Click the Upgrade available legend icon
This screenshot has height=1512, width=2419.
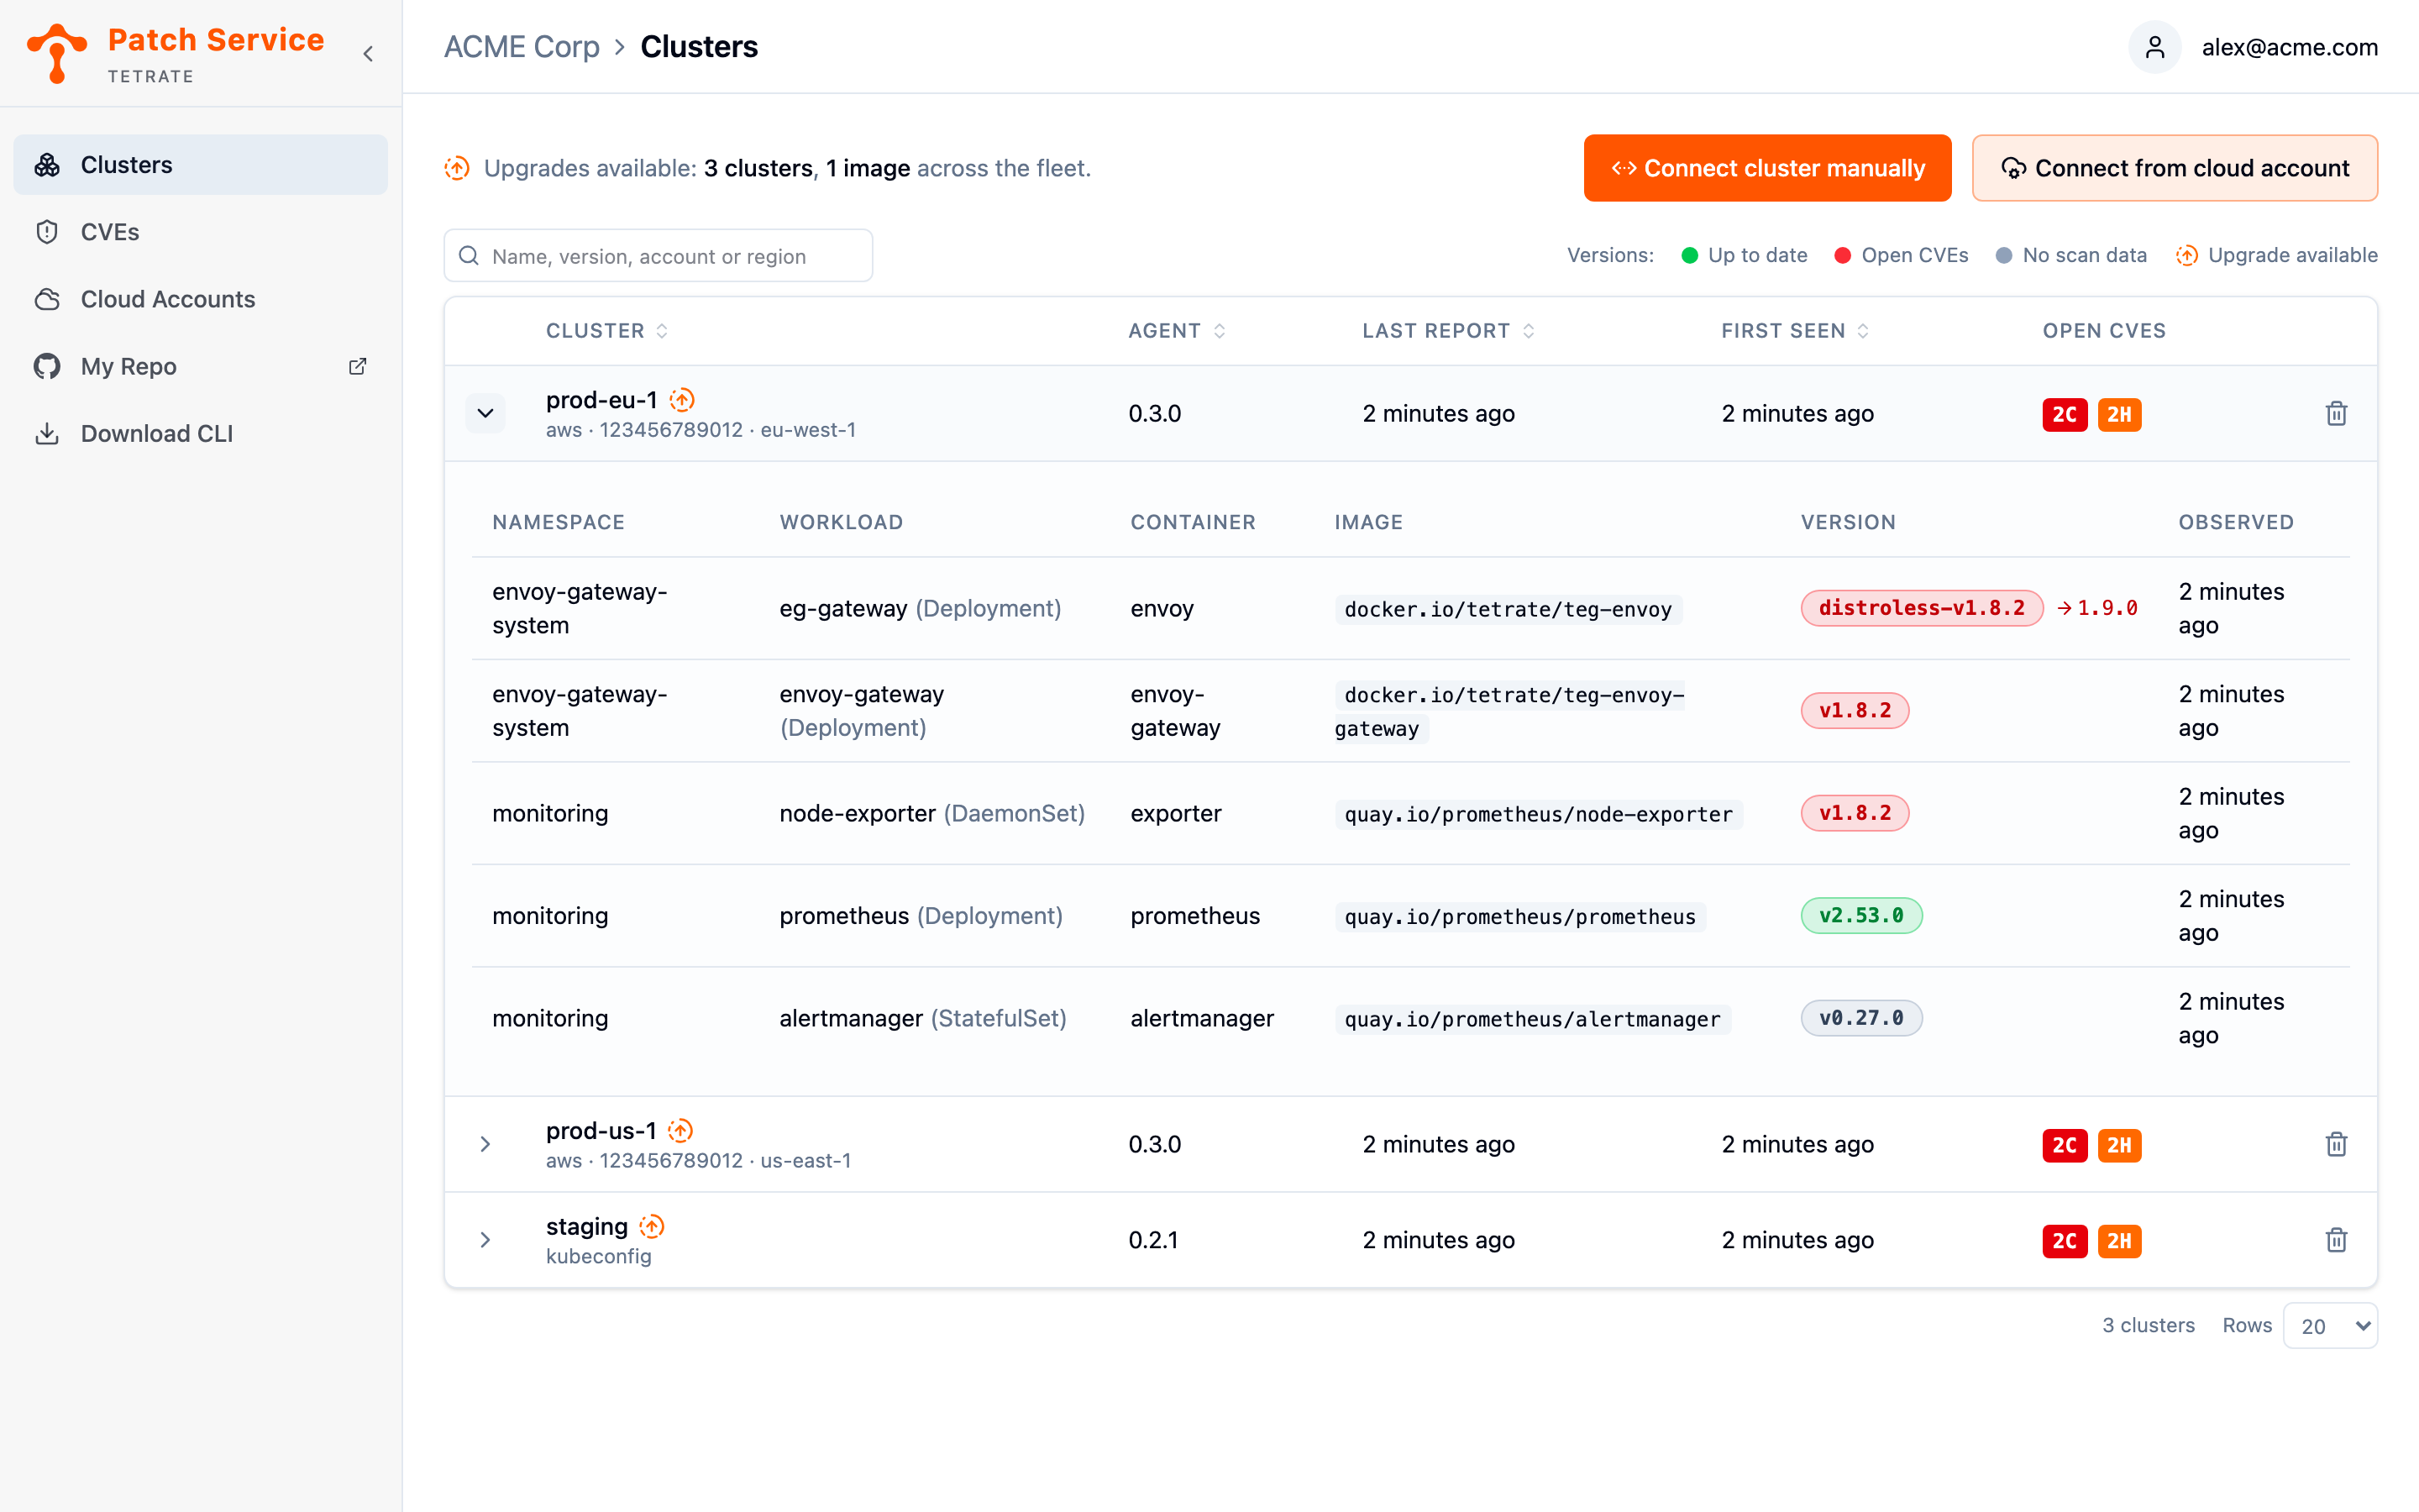2186,256
